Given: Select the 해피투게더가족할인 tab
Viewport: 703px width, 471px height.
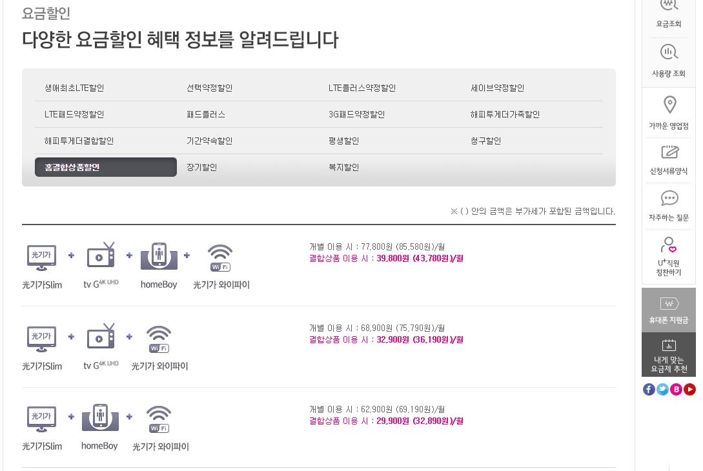Looking at the screenshot, I should [x=505, y=114].
